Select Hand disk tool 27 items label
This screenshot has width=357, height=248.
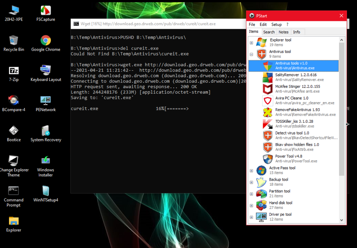[280, 205]
